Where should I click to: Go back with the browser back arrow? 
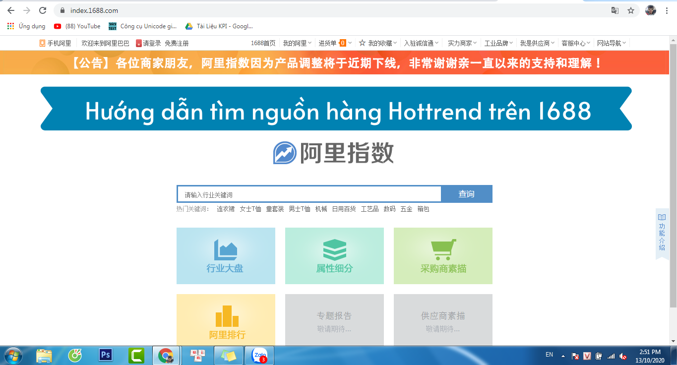[11, 10]
